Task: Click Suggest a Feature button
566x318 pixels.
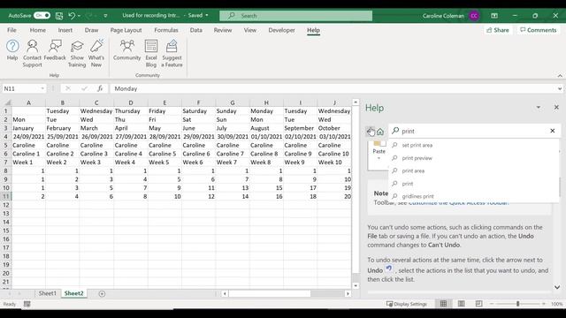Action: [172, 53]
